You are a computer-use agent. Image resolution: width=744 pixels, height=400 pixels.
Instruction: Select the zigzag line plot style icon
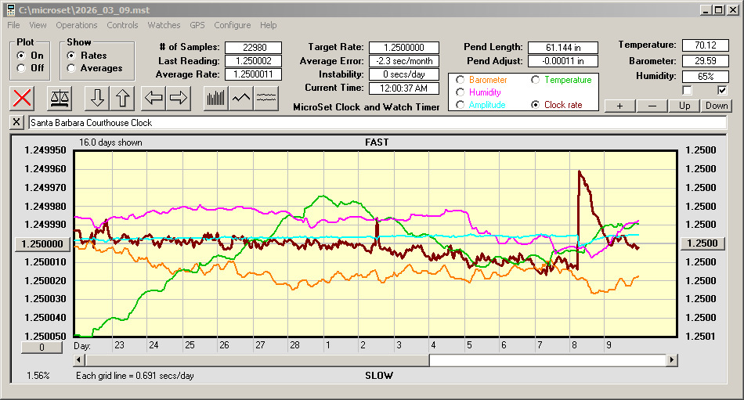[241, 98]
